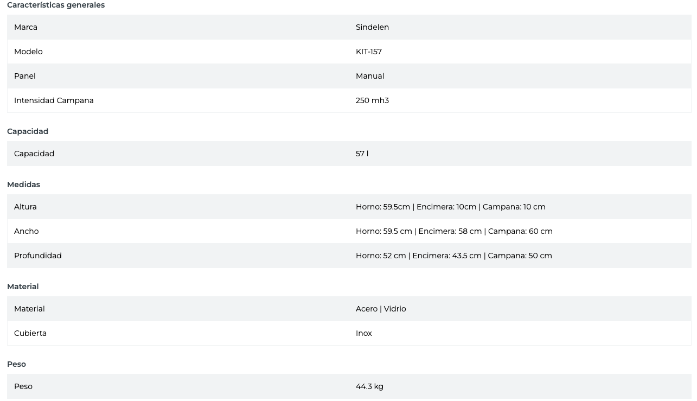Click the "Intensidad Campana" label

pos(54,100)
